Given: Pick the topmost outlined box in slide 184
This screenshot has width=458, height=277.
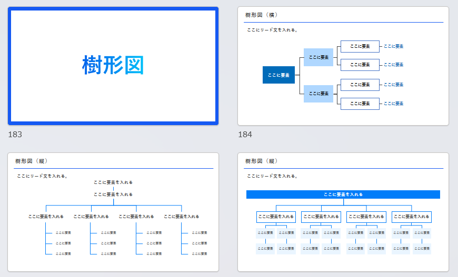Looking at the screenshot, I should (360, 46).
